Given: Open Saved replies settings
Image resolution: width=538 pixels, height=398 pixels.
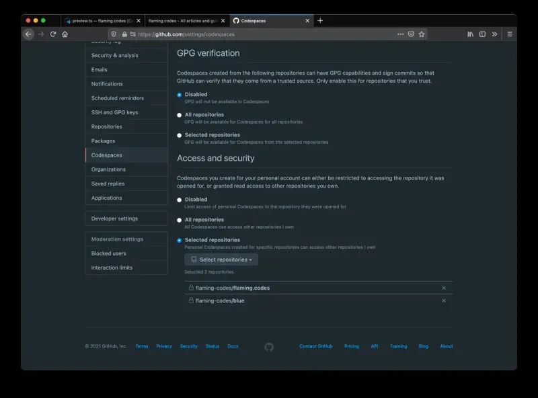Looking at the screenshot, I should point(126,184).
